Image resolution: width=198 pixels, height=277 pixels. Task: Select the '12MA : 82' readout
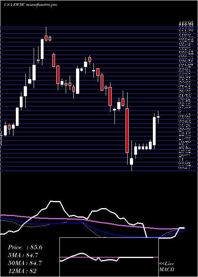click(22, 271)
